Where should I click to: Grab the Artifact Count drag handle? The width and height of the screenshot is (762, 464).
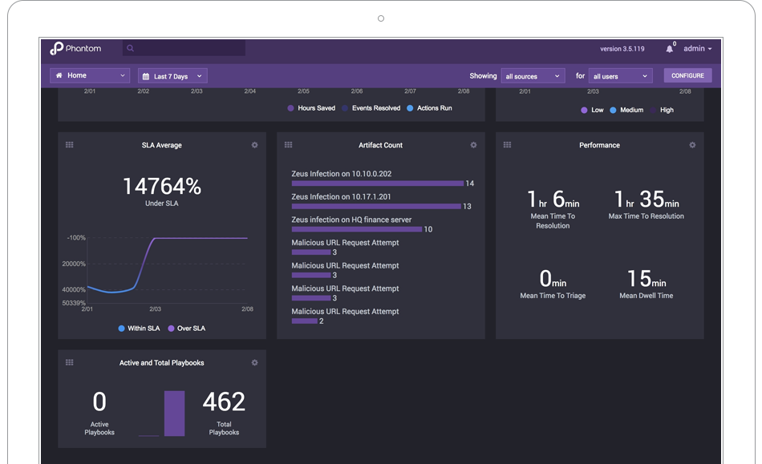point(288,144)
